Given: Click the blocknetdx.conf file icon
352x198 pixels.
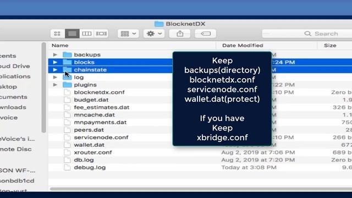Looking at the screenshot, I should [67, 92].
